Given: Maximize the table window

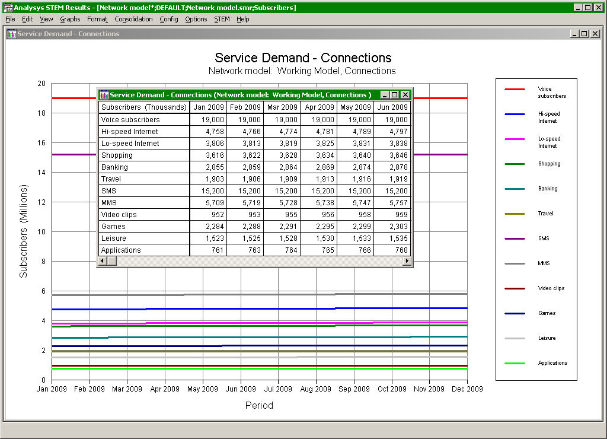Looking at the screenshot, I should pos(394,95).
